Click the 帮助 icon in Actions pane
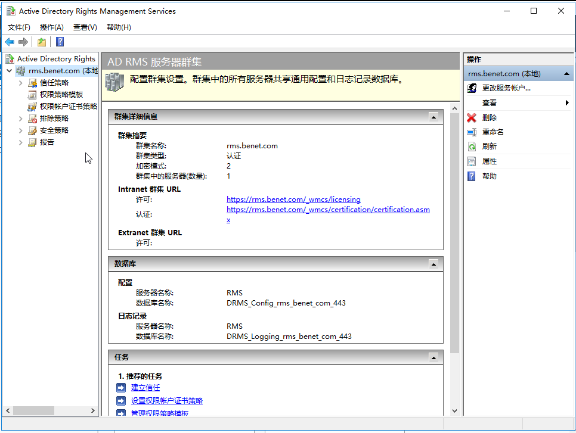 [471, 176]
